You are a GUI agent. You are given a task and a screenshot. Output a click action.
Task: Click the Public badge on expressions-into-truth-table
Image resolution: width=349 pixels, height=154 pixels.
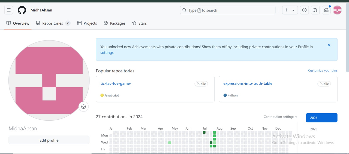click(x=324, y=84)
